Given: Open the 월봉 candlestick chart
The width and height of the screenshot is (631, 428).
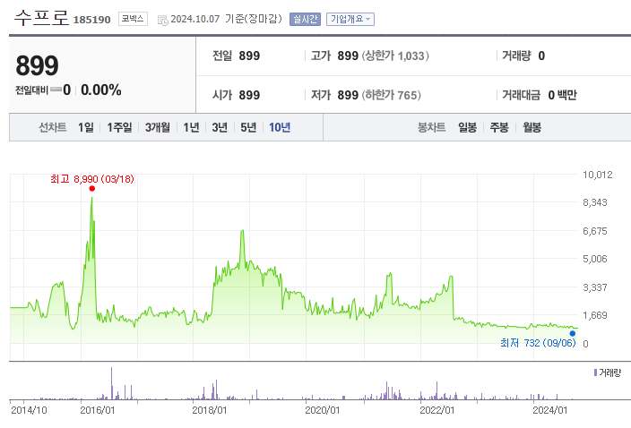Looking at the screenshot, I should (x=532, y=127).
